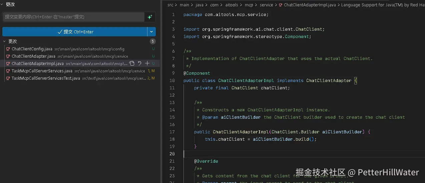This screenshot has height=183, width=425.
Task: Click package com.aitools.mcp.service text
Action: coord(226,15)
